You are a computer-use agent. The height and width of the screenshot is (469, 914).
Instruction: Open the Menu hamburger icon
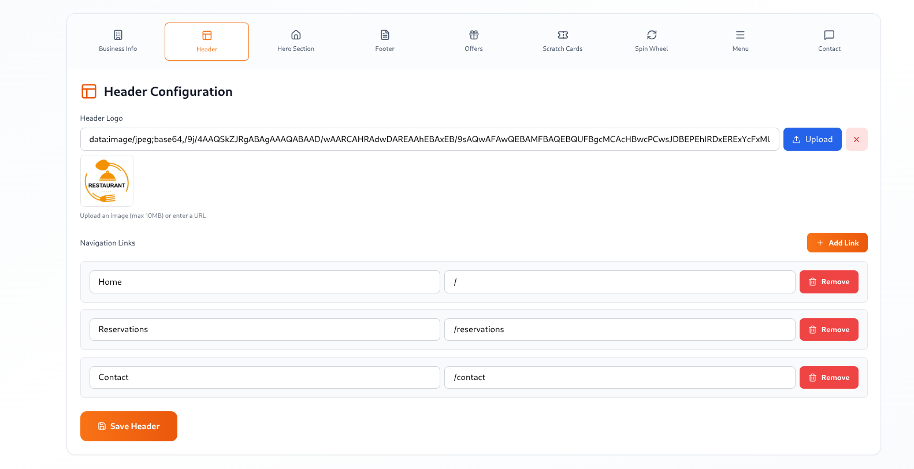pyautogui.click(x=740, y=35)
